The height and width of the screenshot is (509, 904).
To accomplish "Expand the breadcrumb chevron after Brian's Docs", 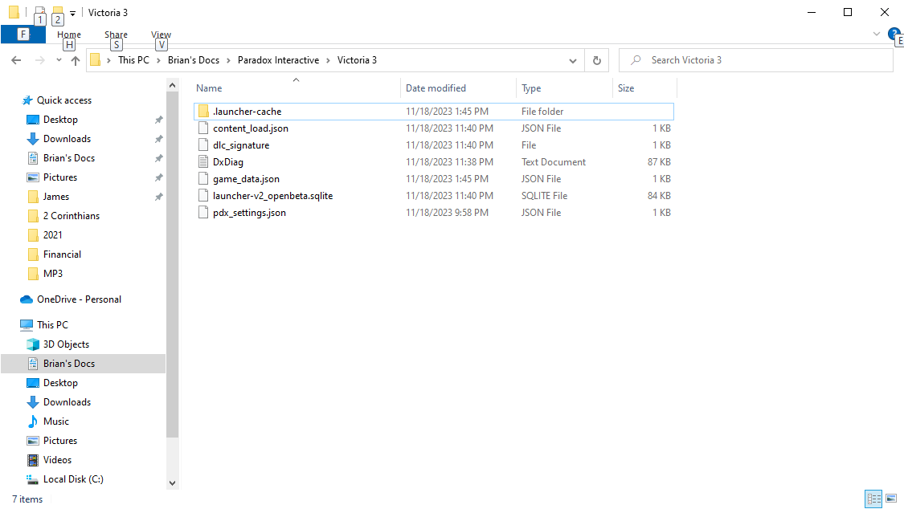I will [228, 60].
